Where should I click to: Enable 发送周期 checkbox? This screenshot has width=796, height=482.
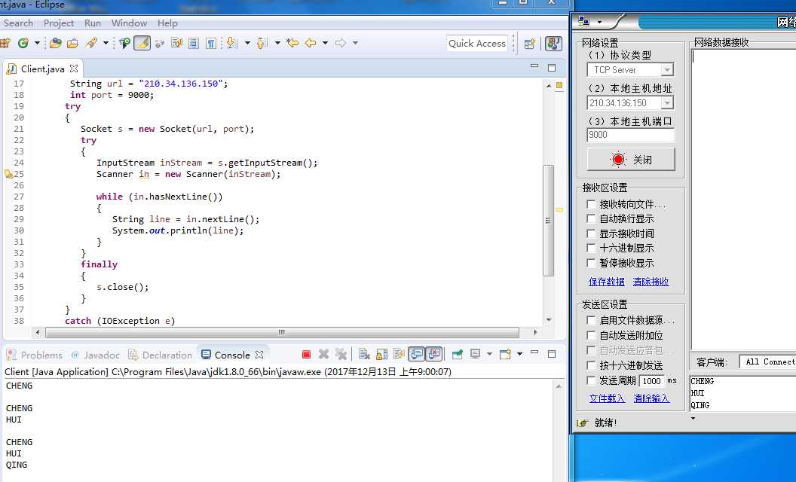point(591,380)
